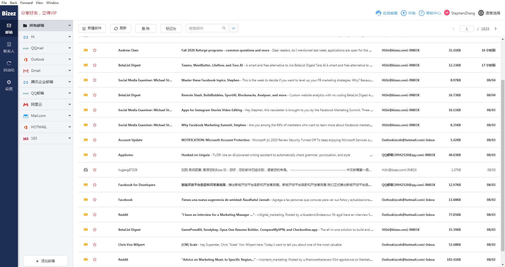
Task: Open the 设置 settings section
Action: pos(9,85)
